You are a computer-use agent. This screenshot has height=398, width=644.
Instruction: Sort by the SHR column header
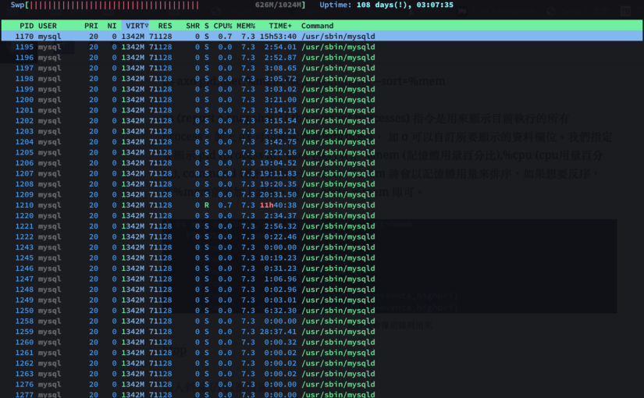[192, 26]
